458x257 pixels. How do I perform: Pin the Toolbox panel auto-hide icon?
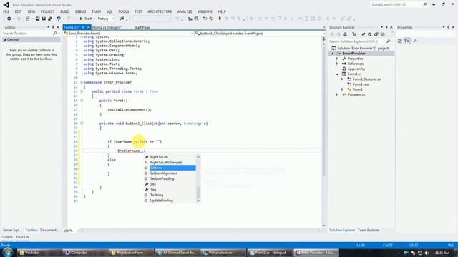[53, 27]
